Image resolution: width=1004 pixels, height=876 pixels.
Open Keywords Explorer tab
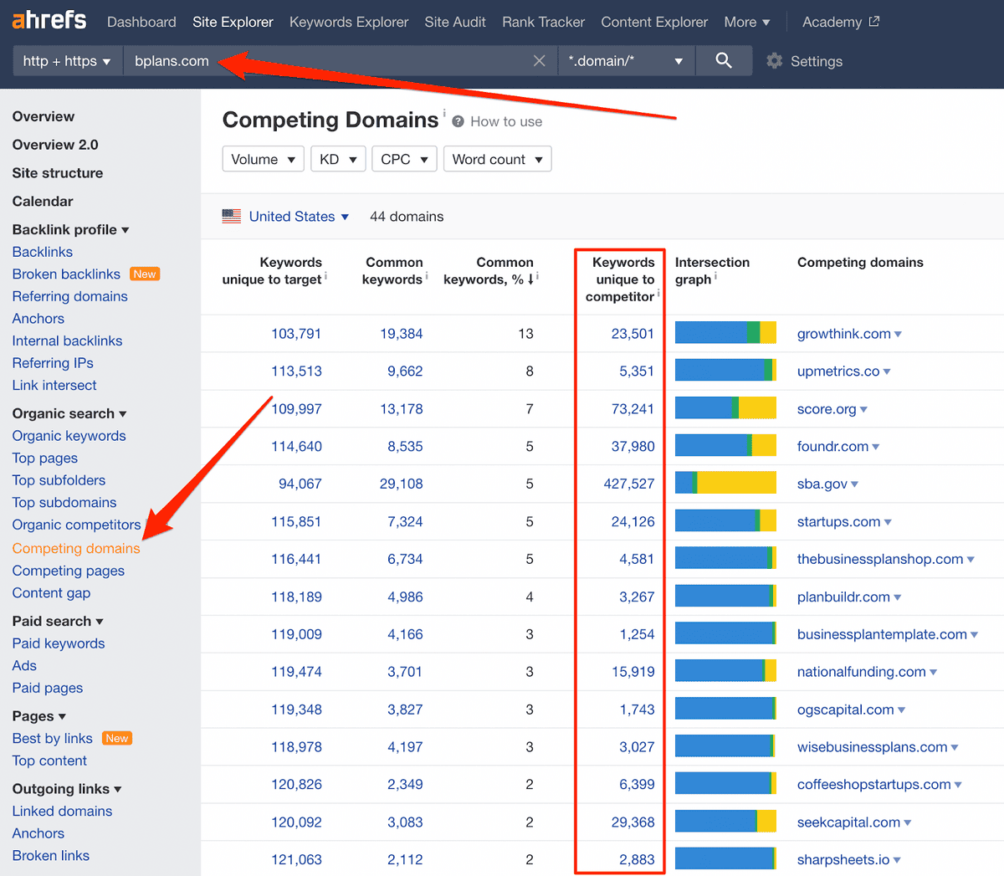(x=349, y=22)
